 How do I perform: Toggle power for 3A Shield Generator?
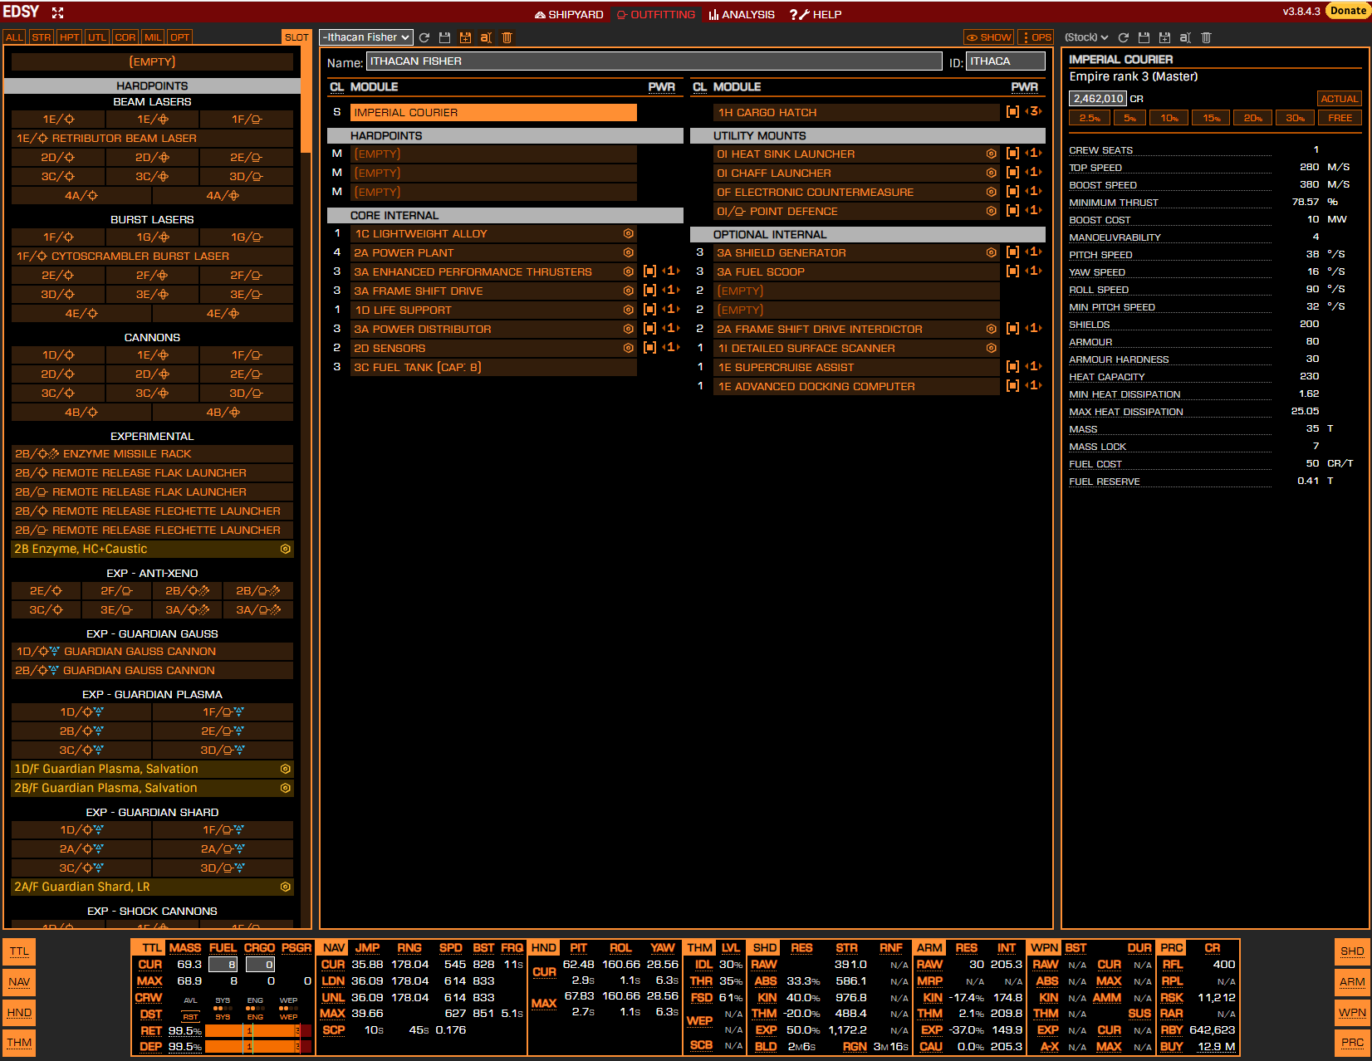coord(1012,252)
